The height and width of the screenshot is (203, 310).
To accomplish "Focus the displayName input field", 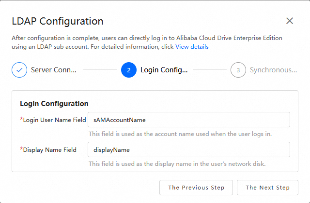I will [x=188, y=149].
